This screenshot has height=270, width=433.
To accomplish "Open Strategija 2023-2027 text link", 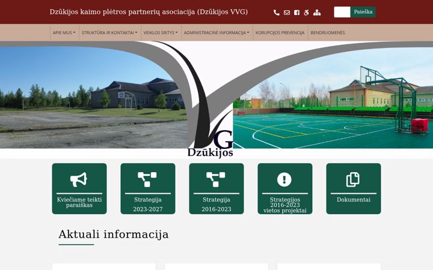I will click(148, 205).
